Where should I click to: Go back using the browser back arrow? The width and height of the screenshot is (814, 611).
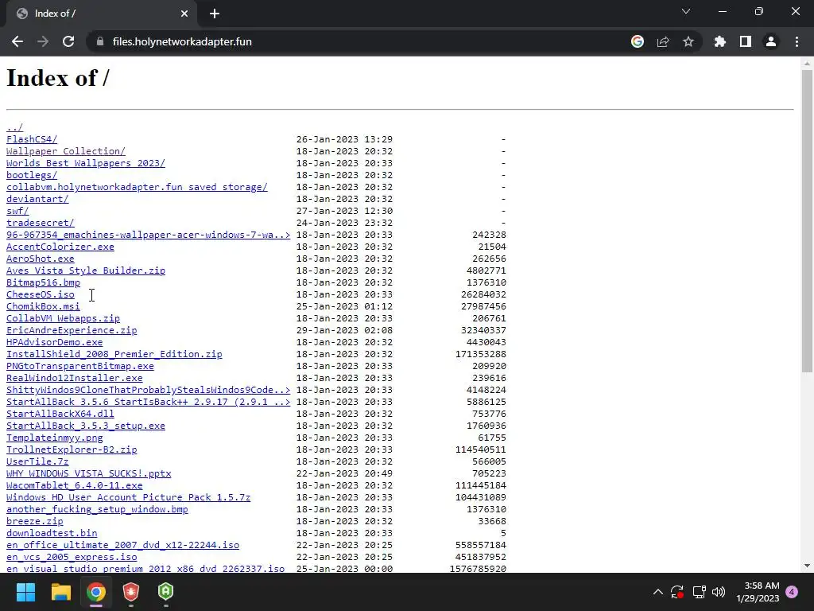click(17, 41)
